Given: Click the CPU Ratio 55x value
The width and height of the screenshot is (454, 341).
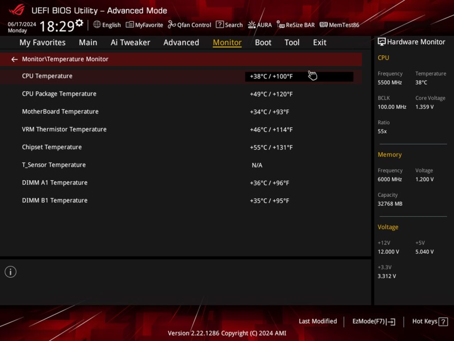Looking at the screenshot, I should click(x=382, y=131).
